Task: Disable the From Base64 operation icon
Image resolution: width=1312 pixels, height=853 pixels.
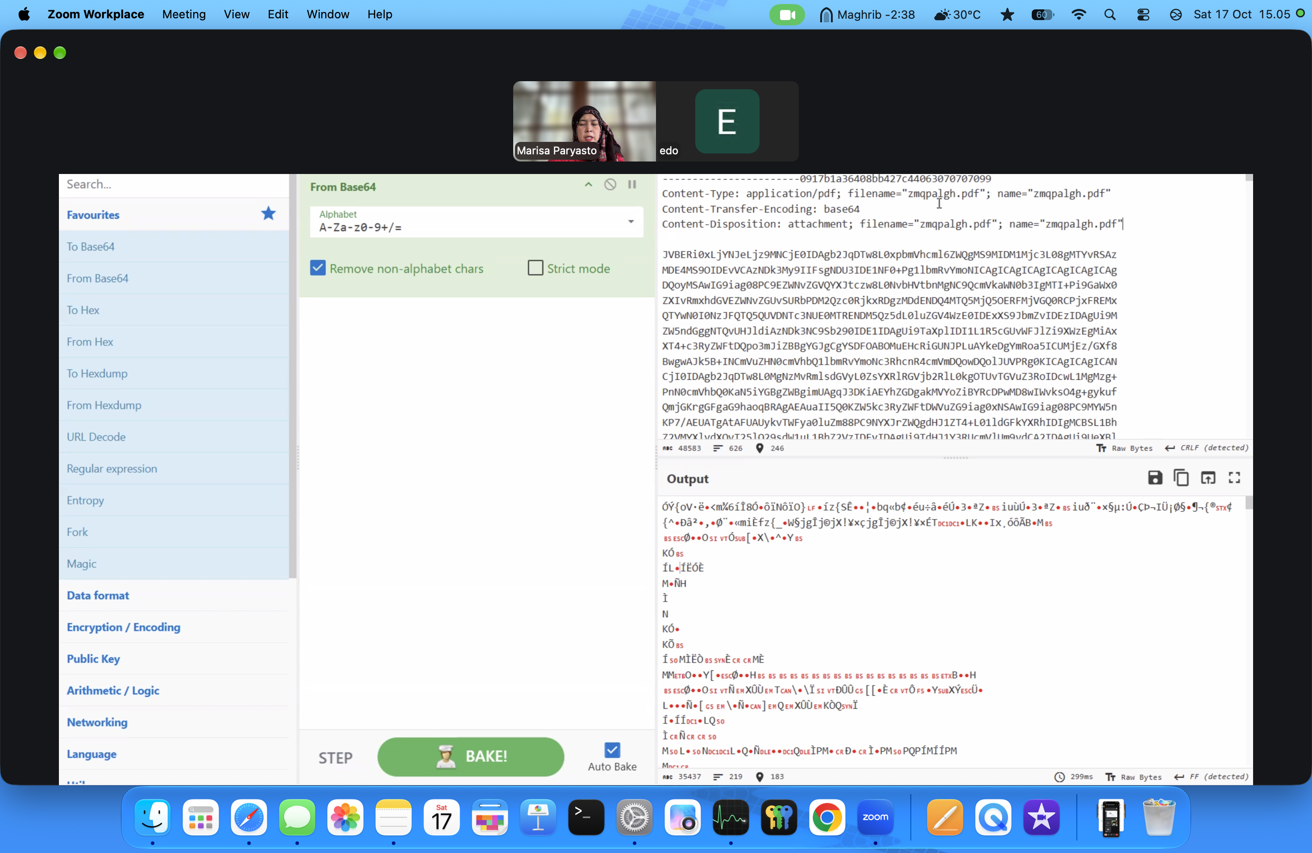Action: (610, 185)
